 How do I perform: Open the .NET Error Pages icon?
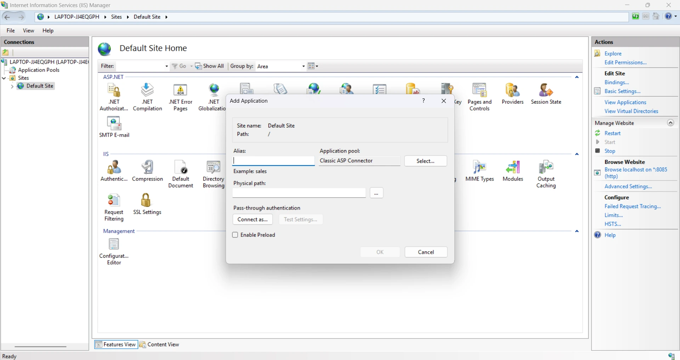point(181,97)
